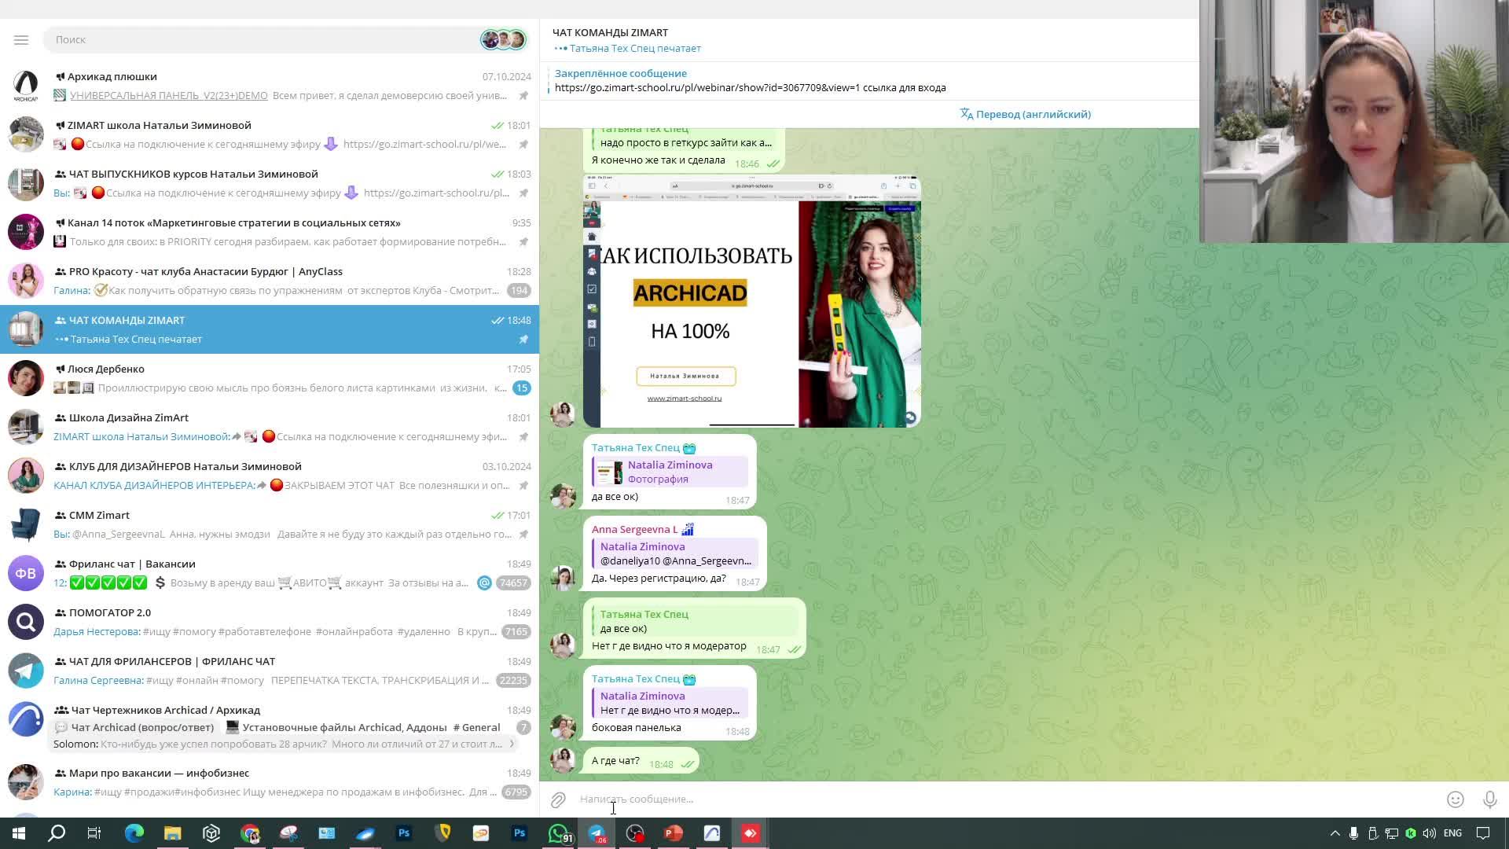Open the ARCHICAD presentation image
Viewport: 1509px width, 849px height.
click(x=751, y=302)
